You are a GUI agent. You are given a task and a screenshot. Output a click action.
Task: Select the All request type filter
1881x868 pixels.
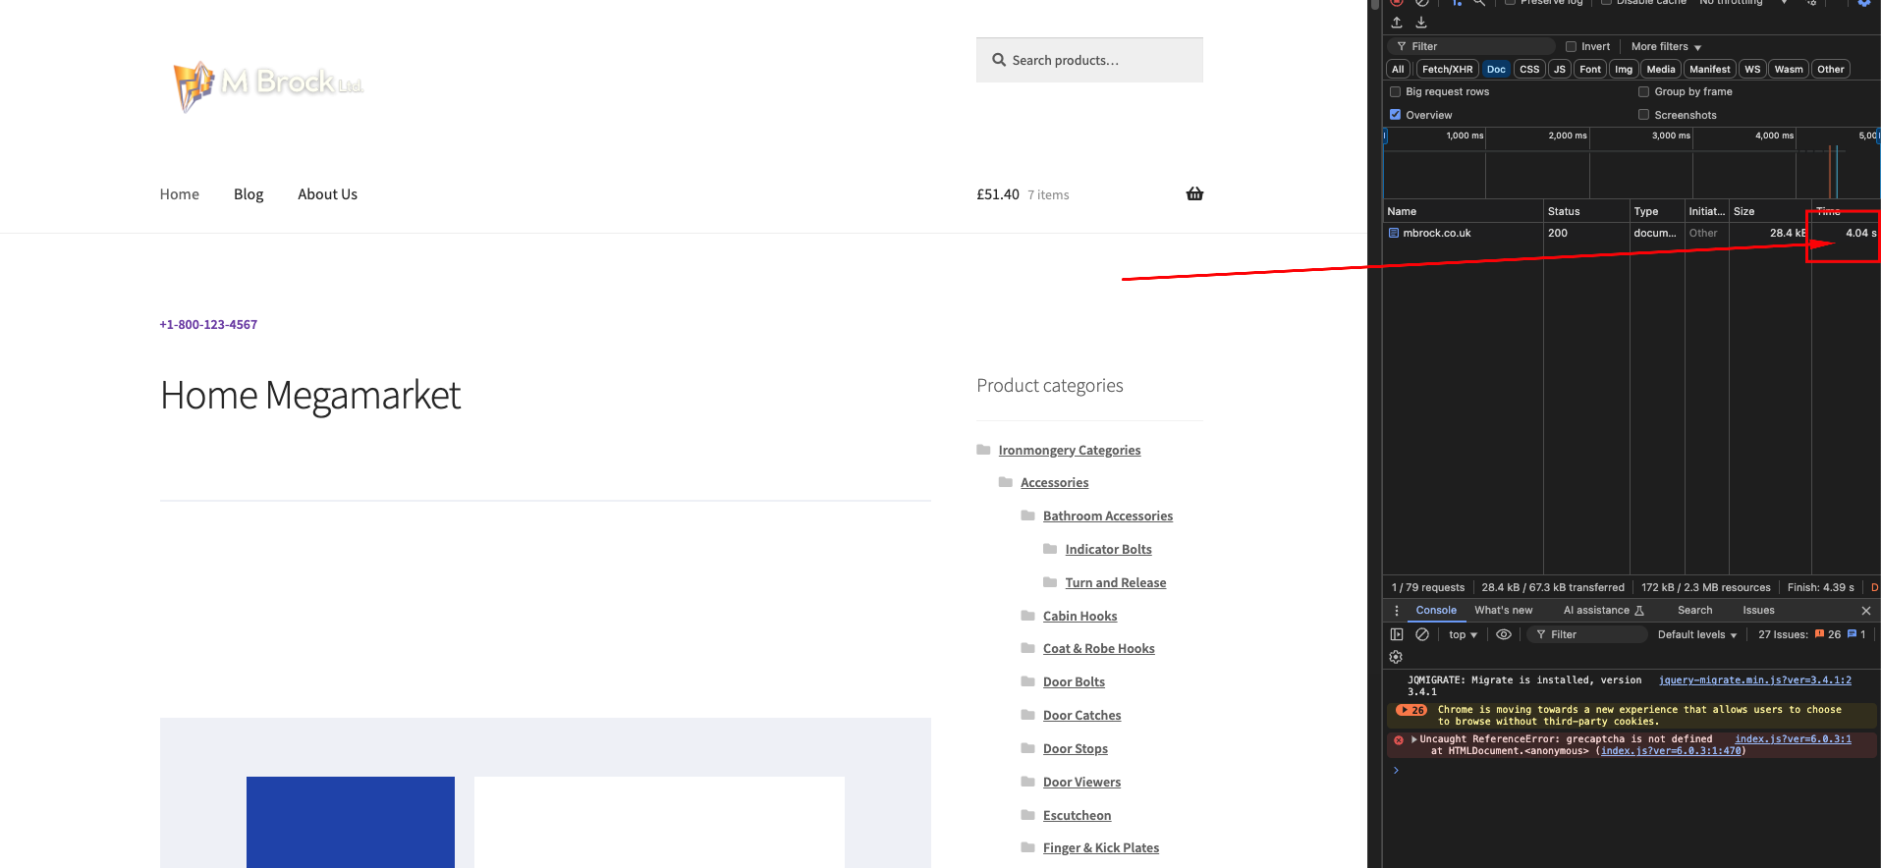tap(1398, 69)
